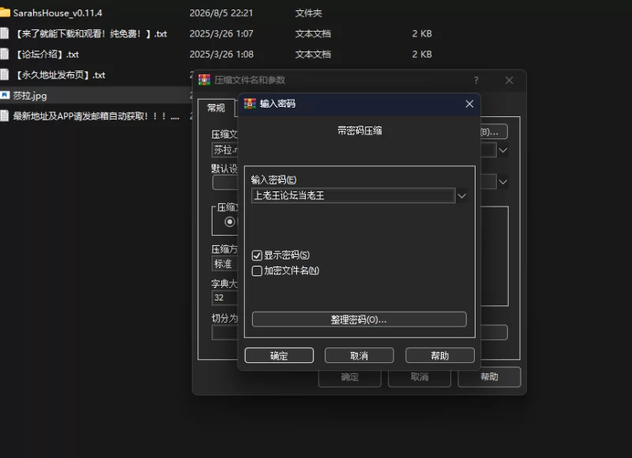This screenshot has width=632, height=458.
Task: Expand the archive name dropdown in background dialog
Action: pos(503,150)
